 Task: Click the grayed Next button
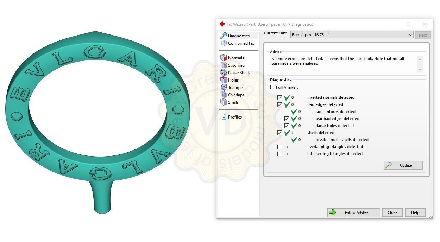[423, 35]
